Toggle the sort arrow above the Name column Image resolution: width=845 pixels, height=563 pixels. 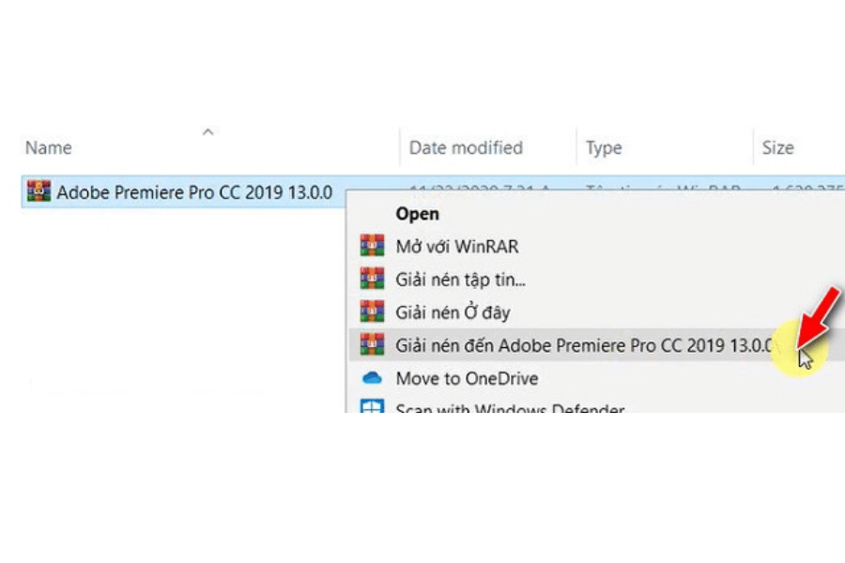[208, 132]
